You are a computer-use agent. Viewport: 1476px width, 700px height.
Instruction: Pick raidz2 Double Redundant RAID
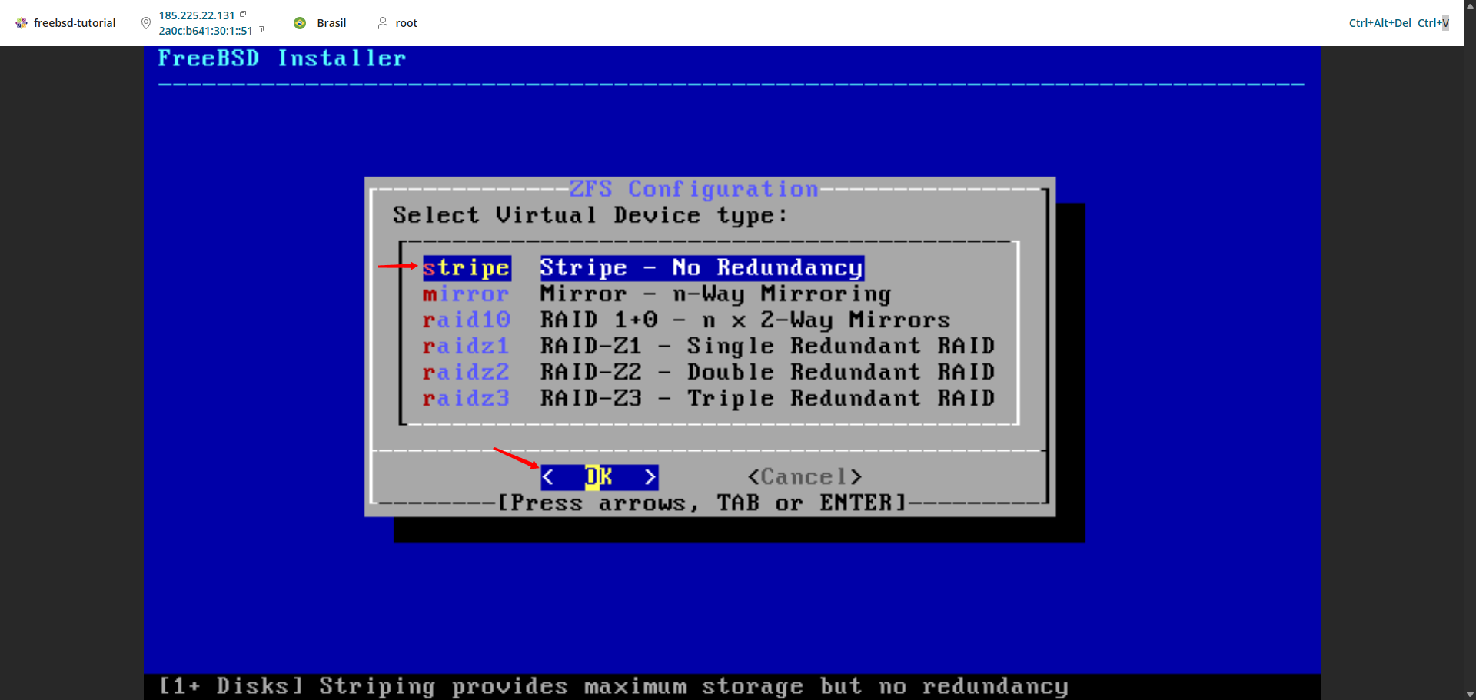[x=709, y=372]
